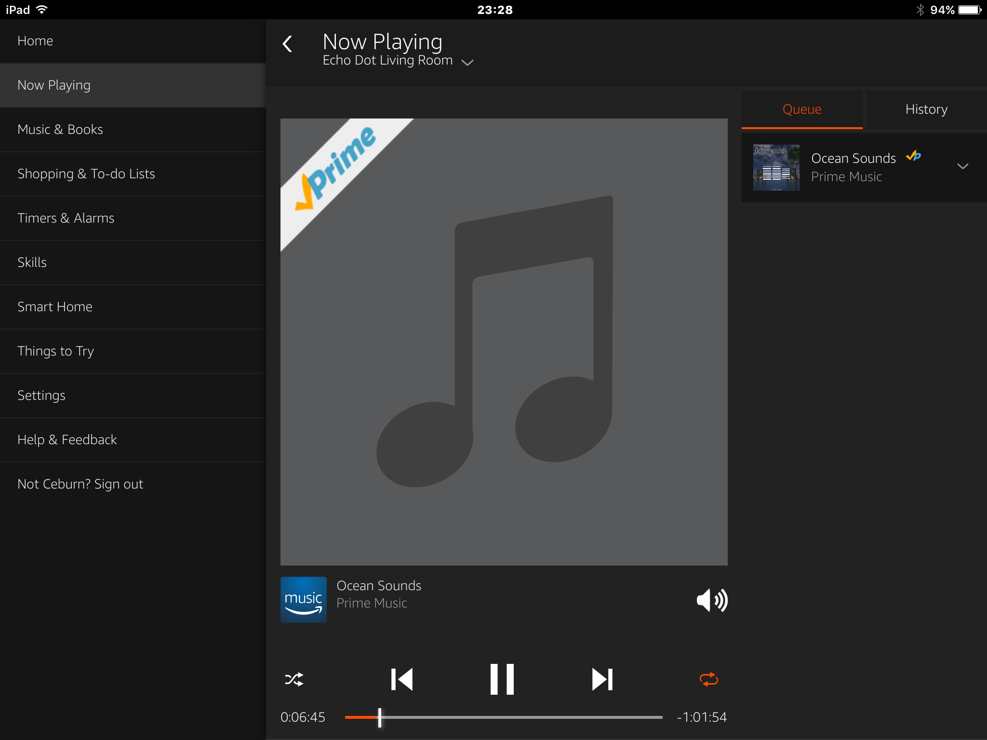Open Timers & Alarms
This screenshot has width=987, height=740.
tap(133, 218)
